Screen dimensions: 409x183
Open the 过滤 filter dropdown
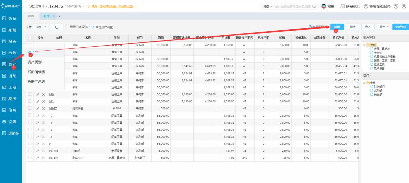[40, 27]
